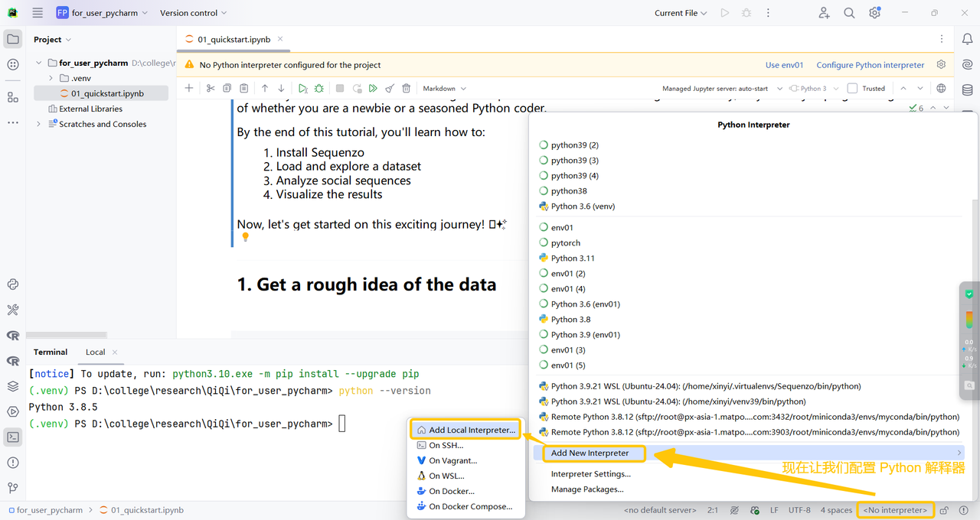The width and height of the screenshot is (980, 520).
Task: Open the Version control menu
Action: [193, 13]
